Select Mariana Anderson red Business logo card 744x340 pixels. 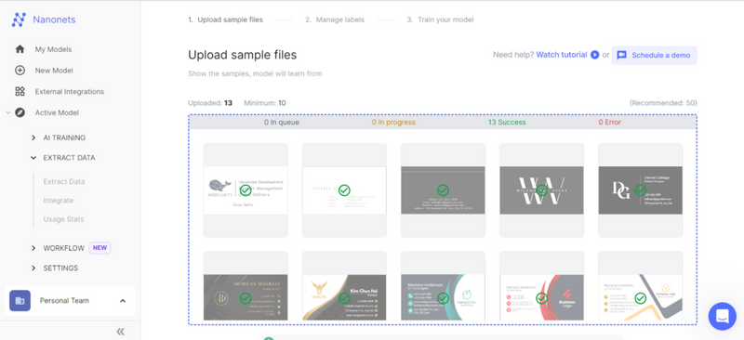(x=542, y=286)
